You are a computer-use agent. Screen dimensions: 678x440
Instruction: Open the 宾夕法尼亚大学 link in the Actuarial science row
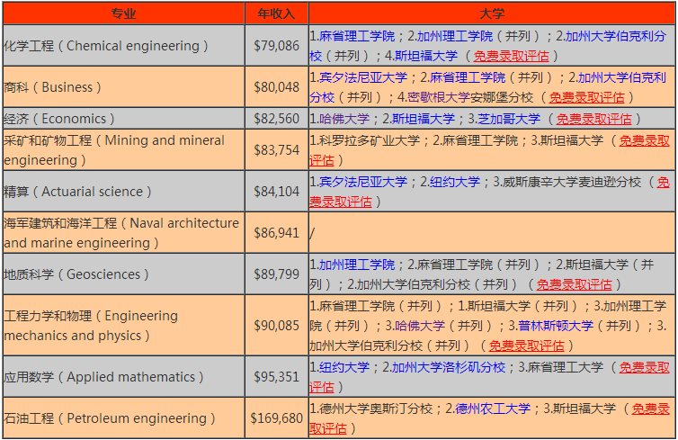pos(363,182)
